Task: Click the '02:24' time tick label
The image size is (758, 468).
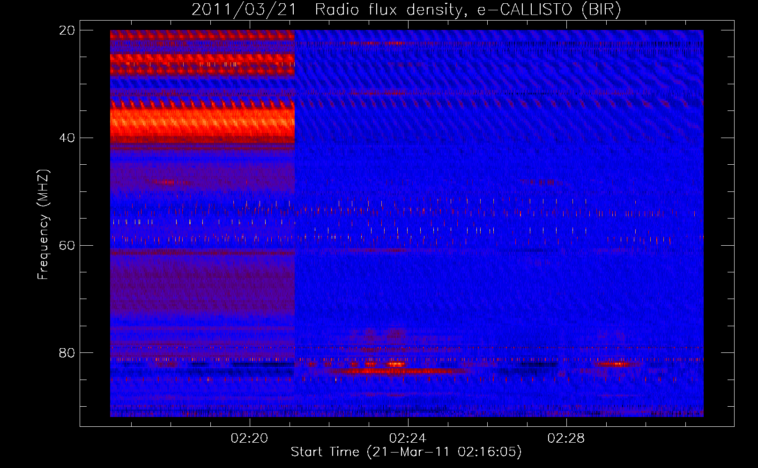Action: tap(408, 438)
